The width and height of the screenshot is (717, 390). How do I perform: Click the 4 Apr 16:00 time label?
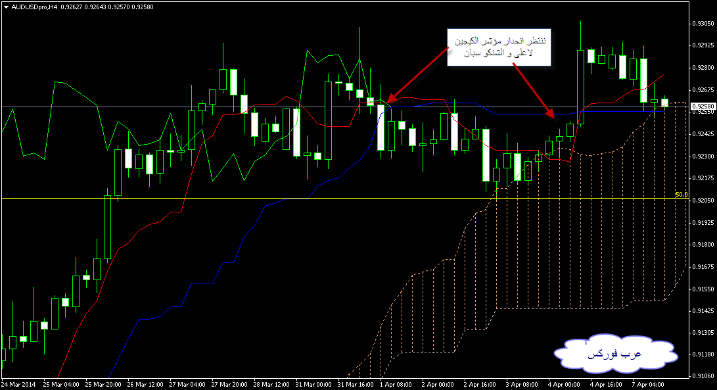[607, 385]
